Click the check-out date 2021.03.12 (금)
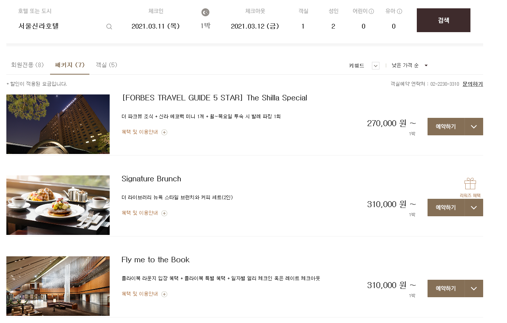 click(255, 27)
